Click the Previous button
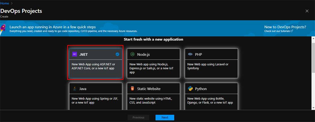The image size is (315, 122). click(x=138, y=118)
